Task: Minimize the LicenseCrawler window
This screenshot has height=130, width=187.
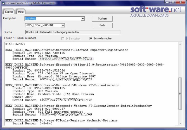Action: pos(167,2)
